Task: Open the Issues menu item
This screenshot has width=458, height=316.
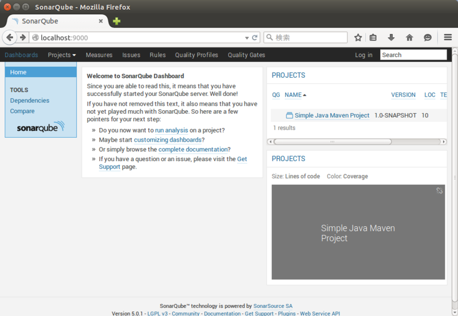Action: coord(131,55)
